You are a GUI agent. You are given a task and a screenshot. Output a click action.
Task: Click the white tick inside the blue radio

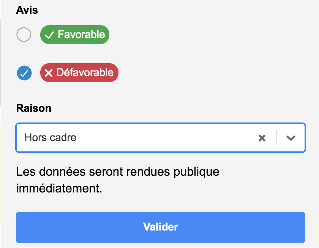pos(24,73)
